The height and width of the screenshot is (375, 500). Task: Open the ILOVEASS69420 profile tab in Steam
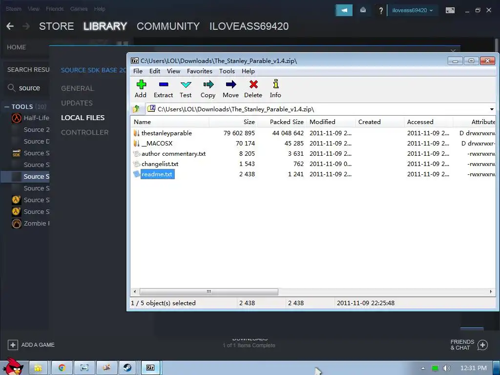[x=249, y=26]
